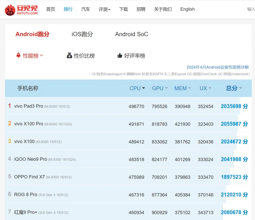
Task: Open the 下载 download page
Action: coord(124,9)
